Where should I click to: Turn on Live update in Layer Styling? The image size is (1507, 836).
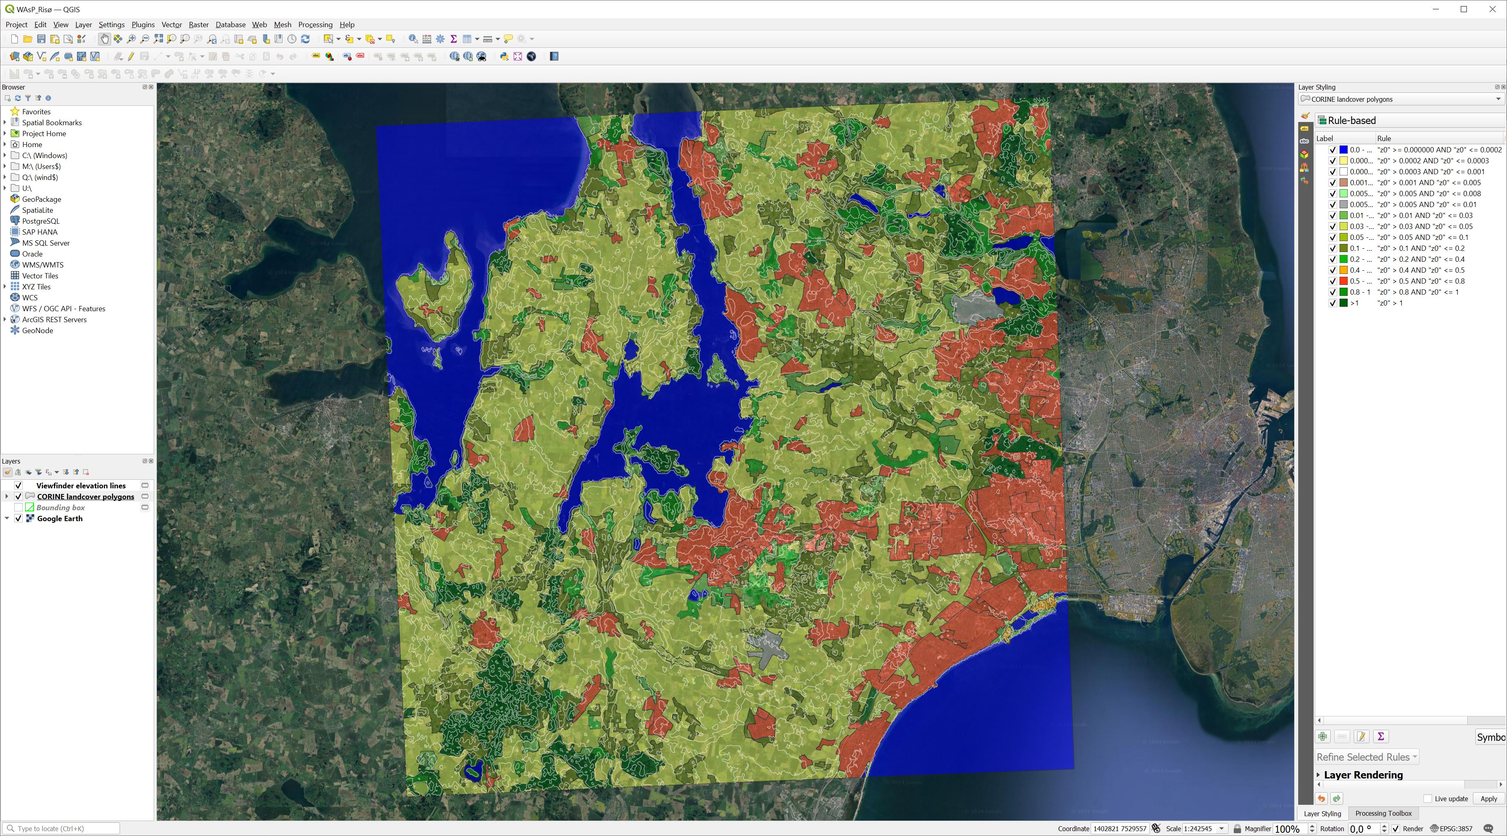click(1428, 799)
